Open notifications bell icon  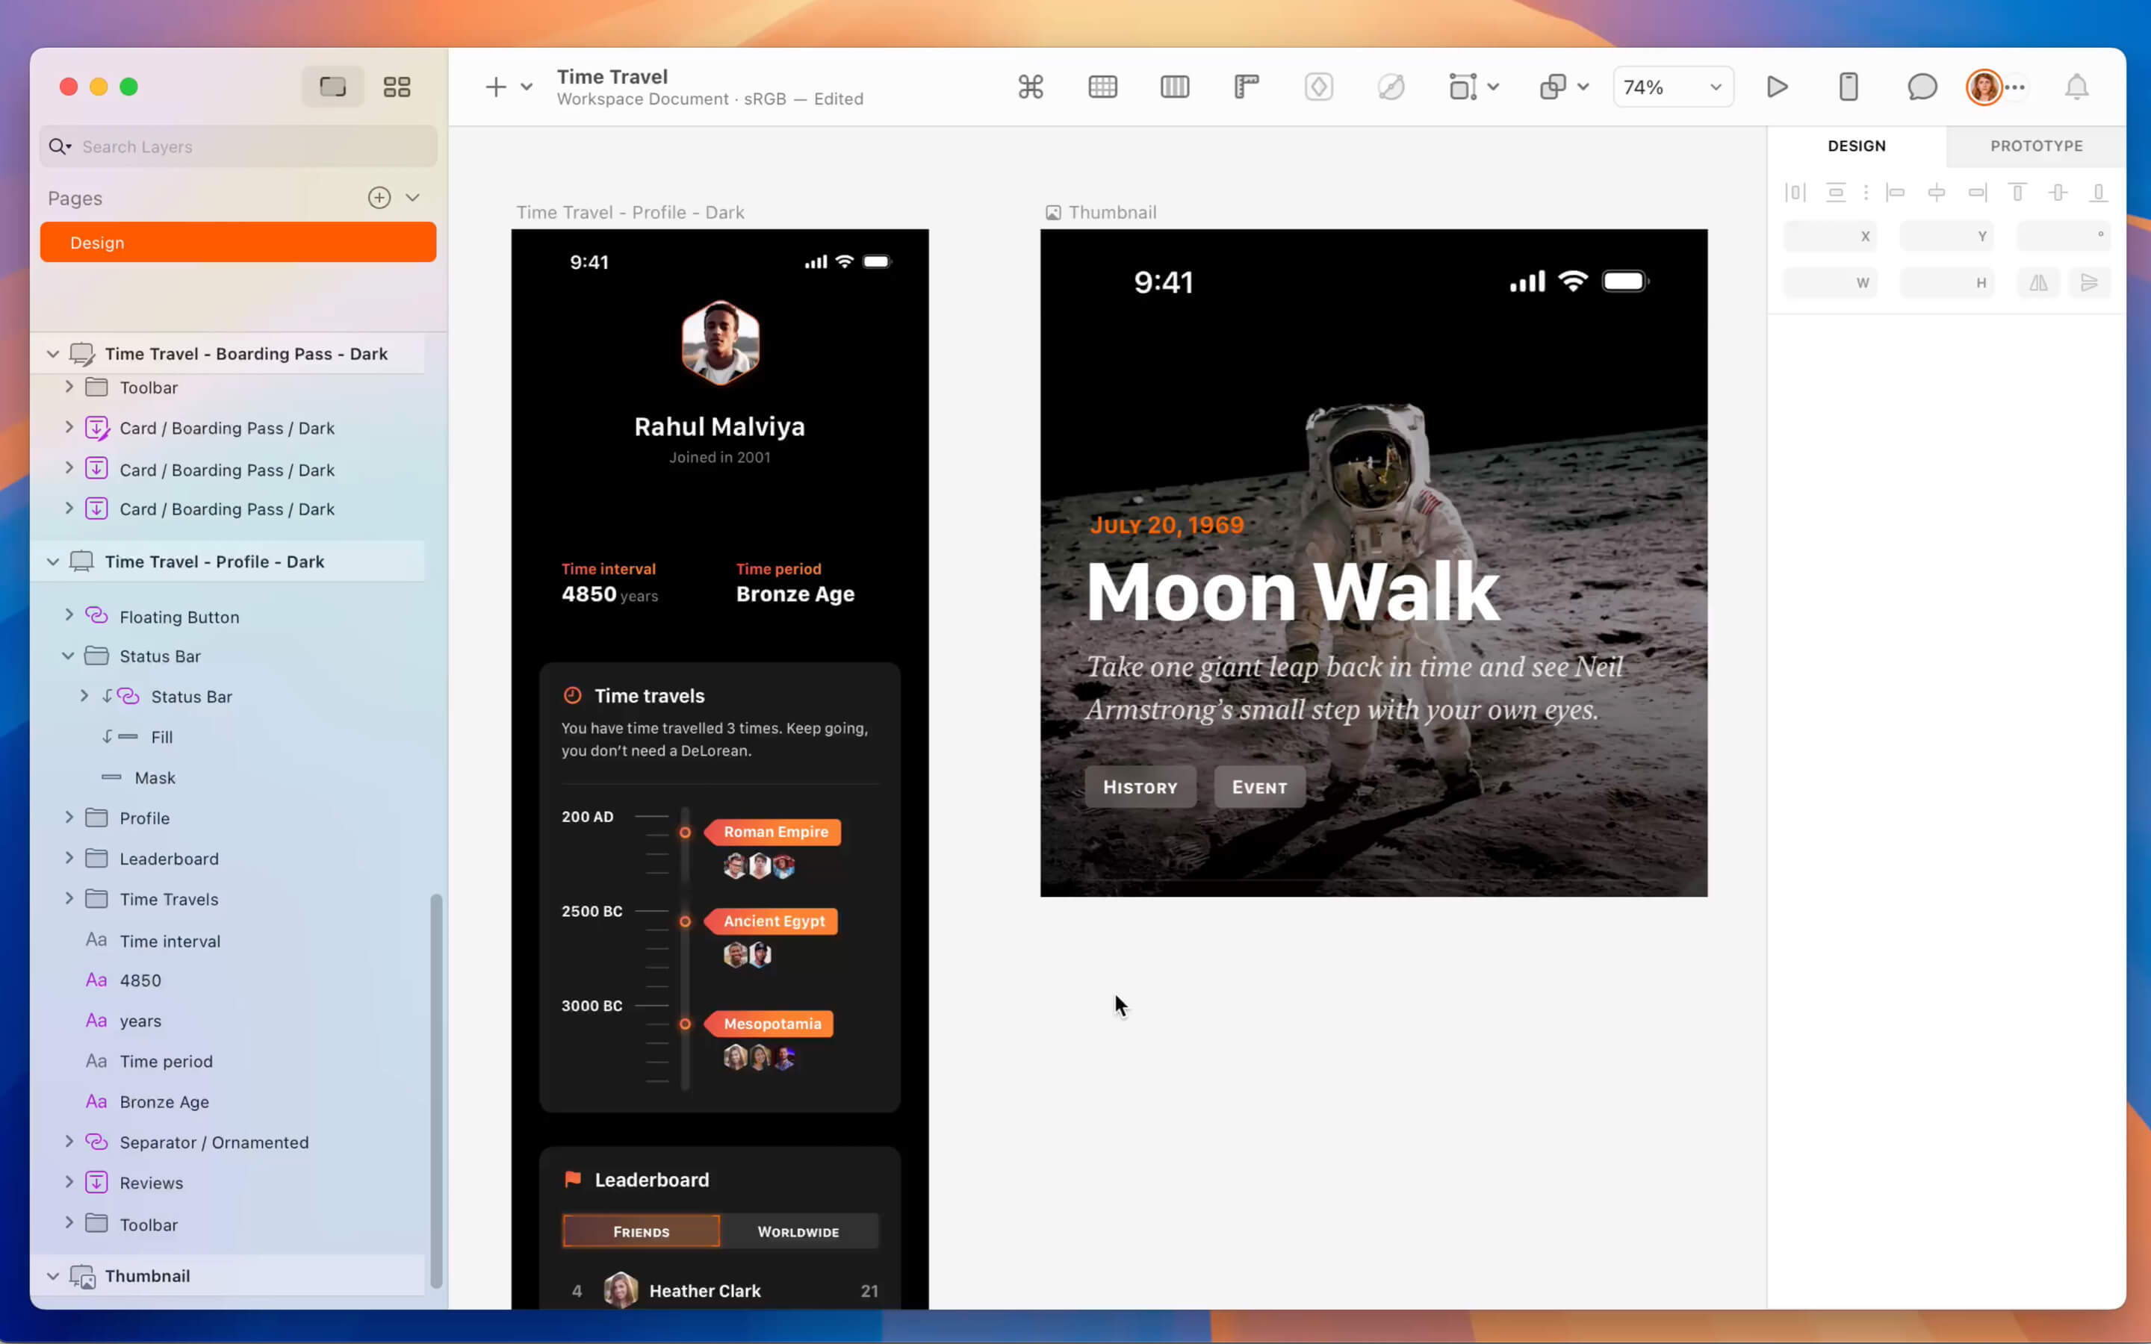pos(2076,87)
